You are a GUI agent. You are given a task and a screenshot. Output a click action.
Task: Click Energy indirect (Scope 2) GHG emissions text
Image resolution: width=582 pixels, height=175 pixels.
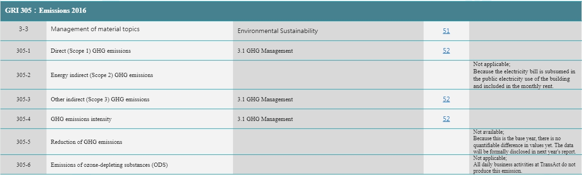102,75
